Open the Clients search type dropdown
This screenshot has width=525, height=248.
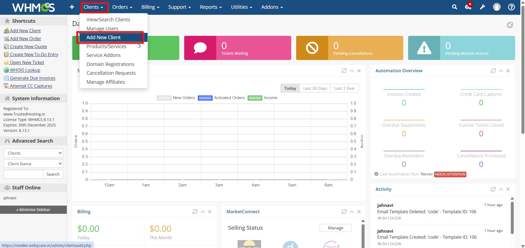[33, 153]
